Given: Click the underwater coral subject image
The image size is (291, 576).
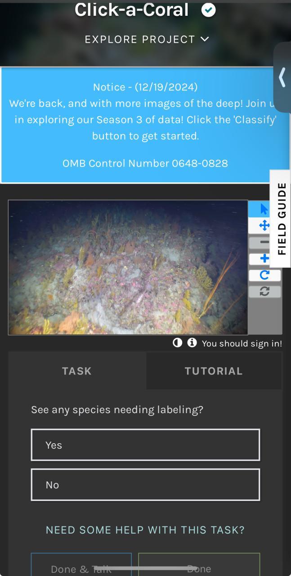Looking at the screenshot, I should (x=128, y=267).
